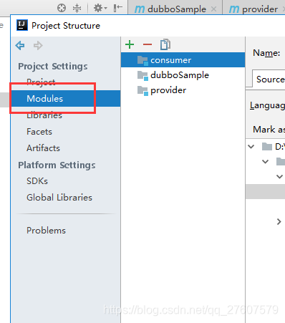Collapse the second-level folder chevron
285x323 pixels.
tap(265, 162)
